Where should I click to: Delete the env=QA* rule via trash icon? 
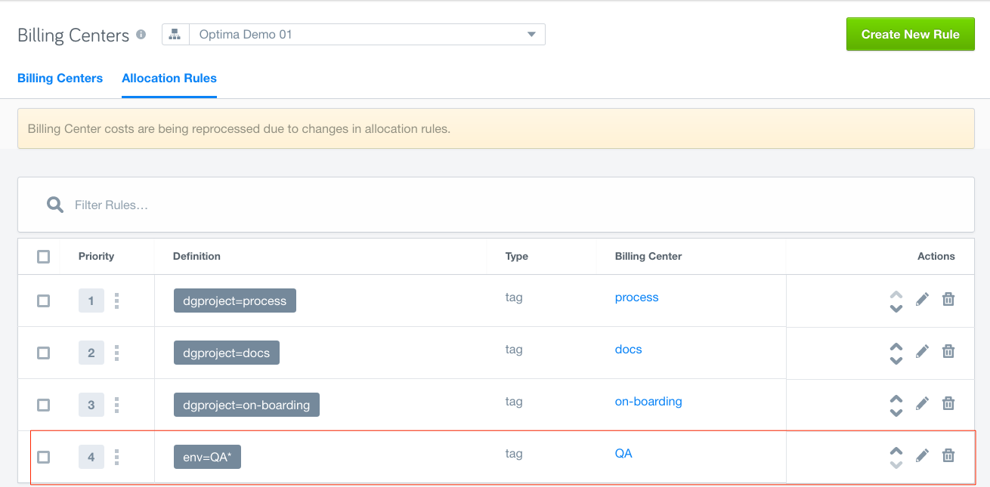(x=948, y=455)
